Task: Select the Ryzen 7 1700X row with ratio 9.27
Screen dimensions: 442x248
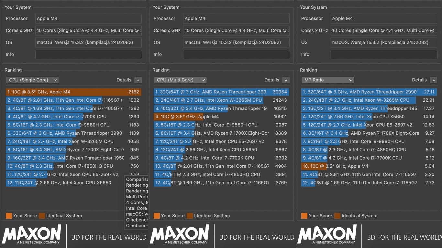Action: coord(369,133)
